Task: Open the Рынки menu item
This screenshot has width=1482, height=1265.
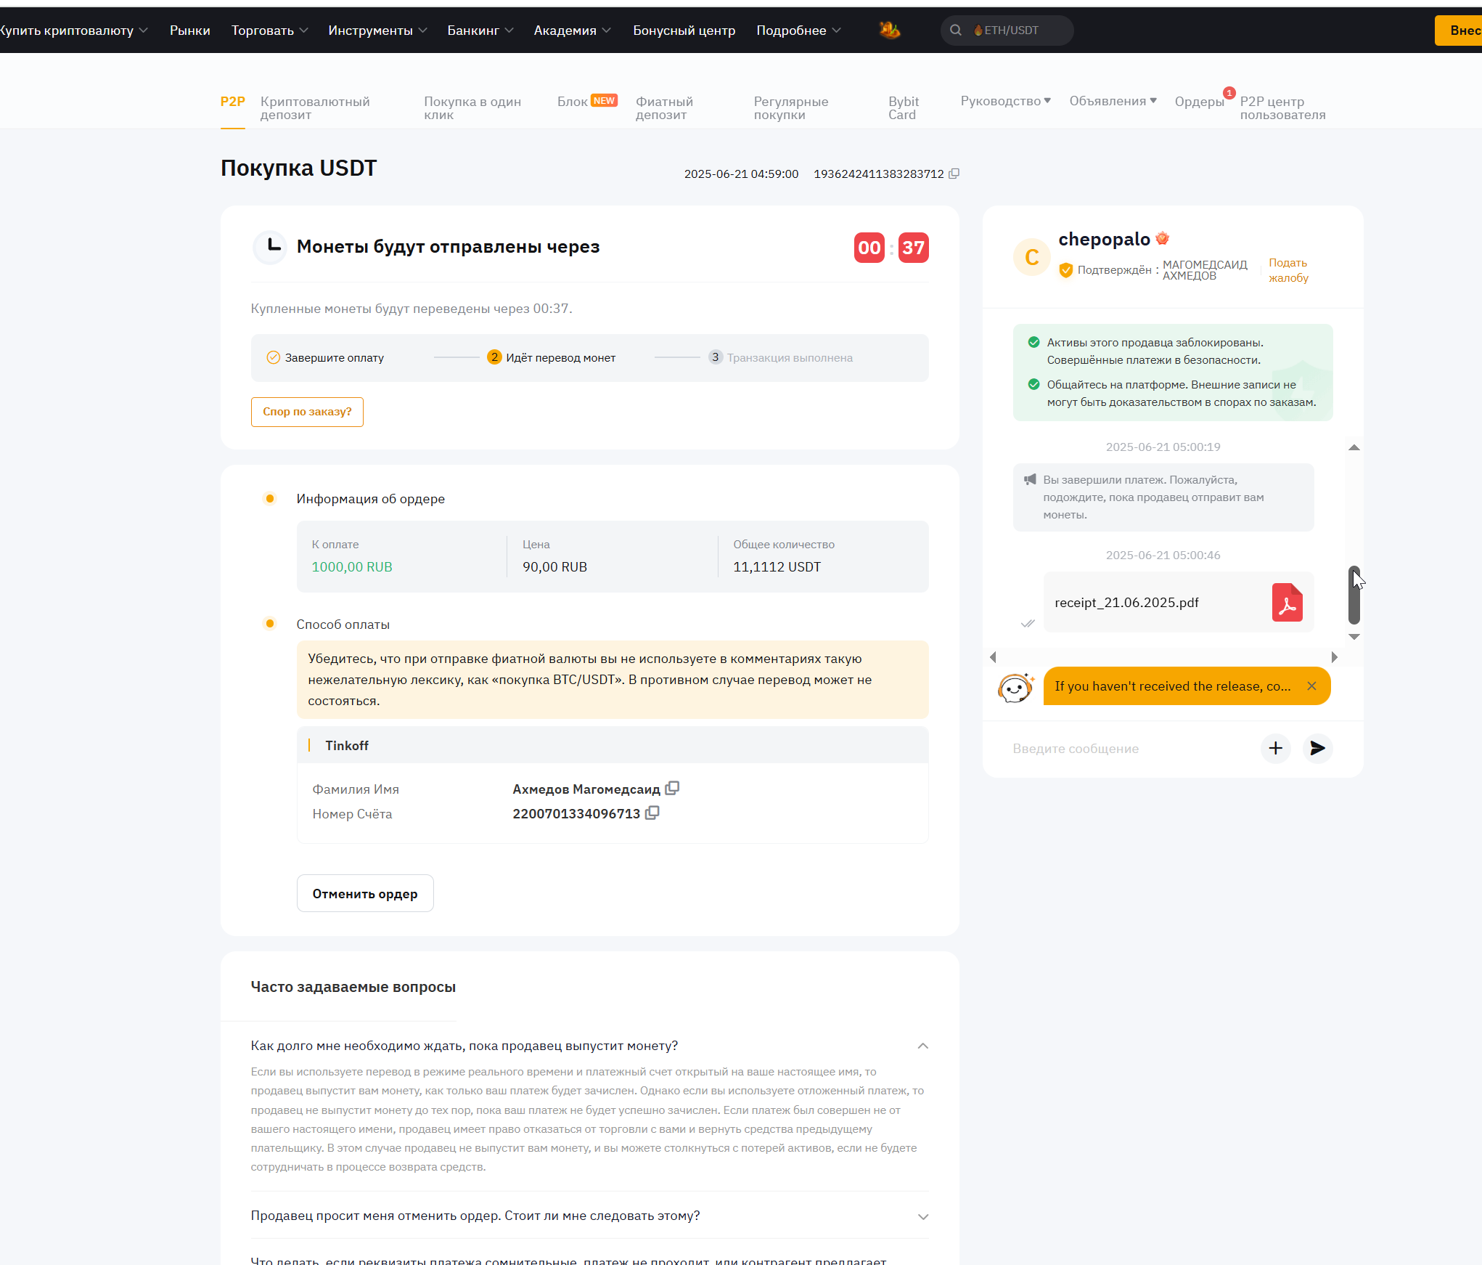Action: (x=189, y=30)
